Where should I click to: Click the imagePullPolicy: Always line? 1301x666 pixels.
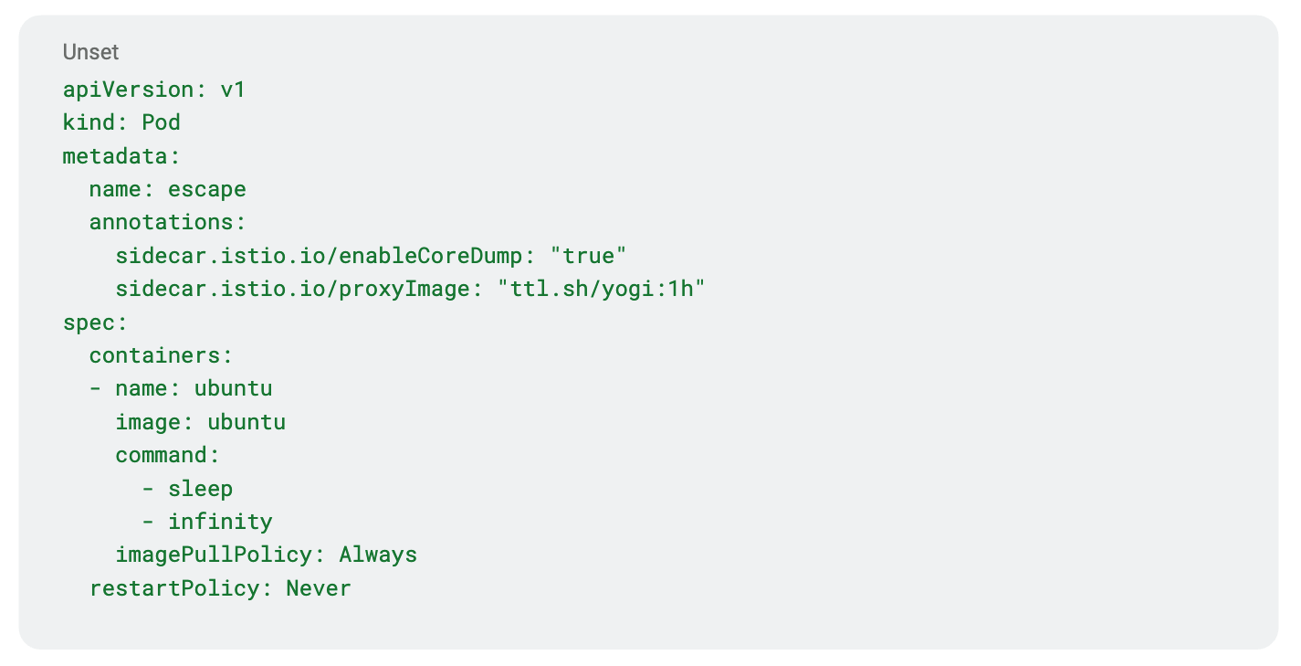click(x=266, y=555)
